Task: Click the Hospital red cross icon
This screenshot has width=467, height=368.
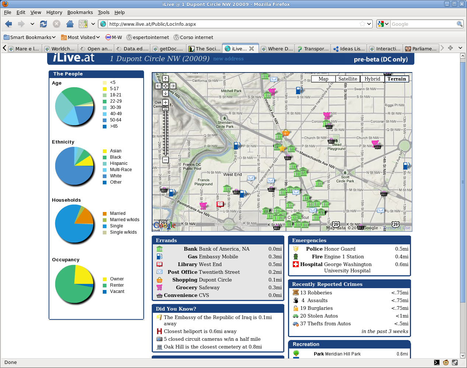Action: pyautogui.click(x=295, y=264)
